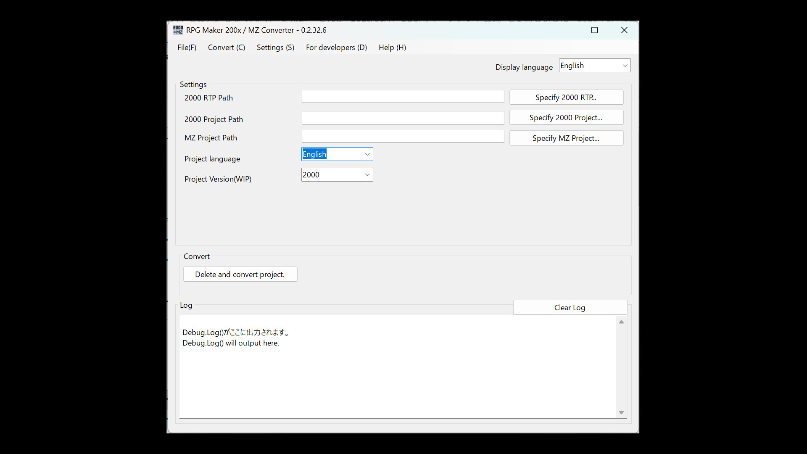Open the Settings (S) menu

click(x=275, y=48)
